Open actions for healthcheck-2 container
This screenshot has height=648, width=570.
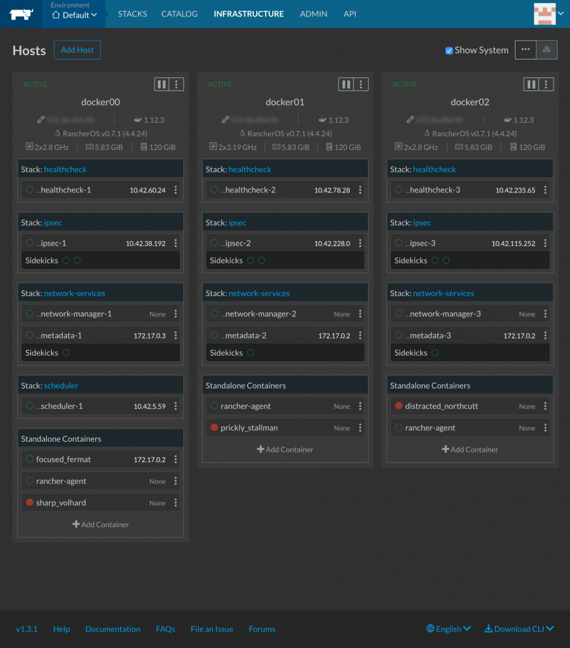coord(360,190)
